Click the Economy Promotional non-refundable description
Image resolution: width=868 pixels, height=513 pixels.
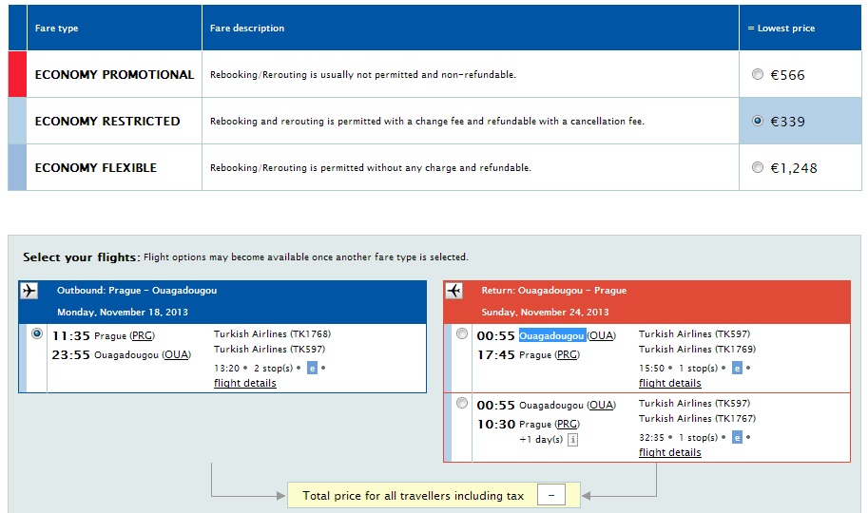362,75
